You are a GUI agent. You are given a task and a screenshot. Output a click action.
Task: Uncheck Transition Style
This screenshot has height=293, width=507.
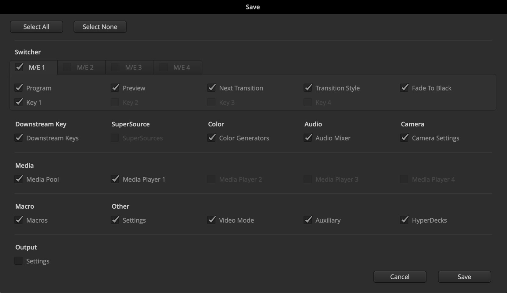308,88
